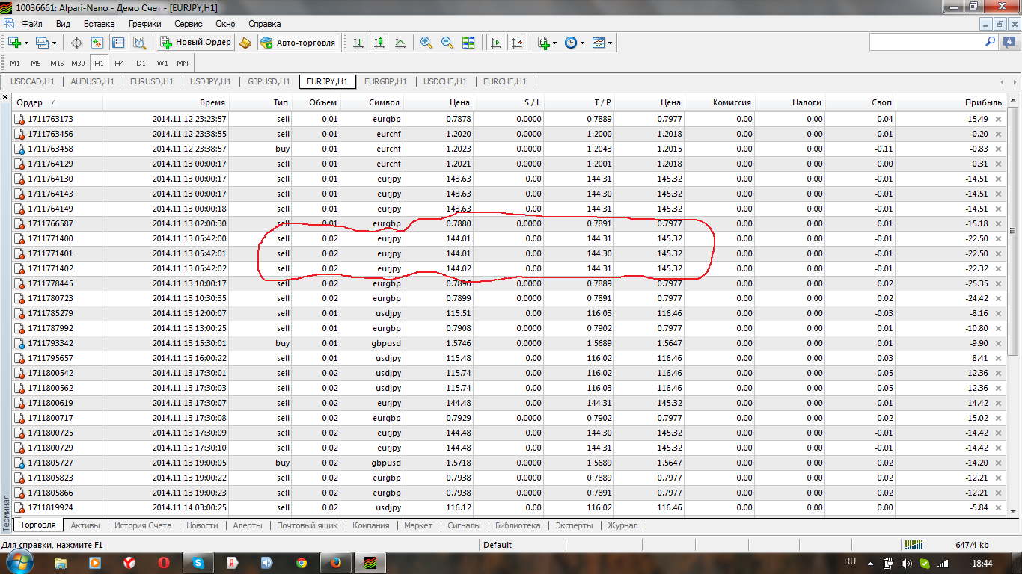Show hidden system tray icons arrow

pos(870,564)
